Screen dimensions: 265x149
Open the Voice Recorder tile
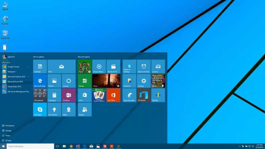click(x=129, y=95)
